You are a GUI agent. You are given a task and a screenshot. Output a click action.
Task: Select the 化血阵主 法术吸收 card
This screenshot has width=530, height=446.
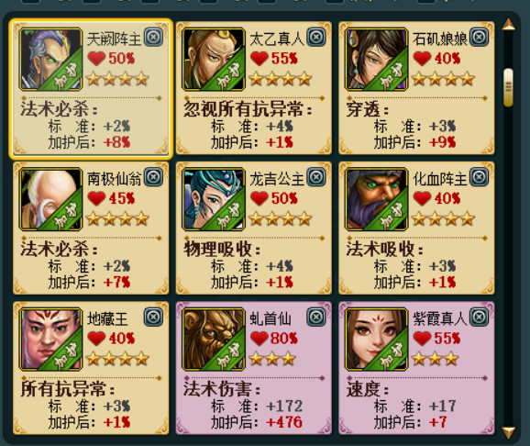[417, 229]
